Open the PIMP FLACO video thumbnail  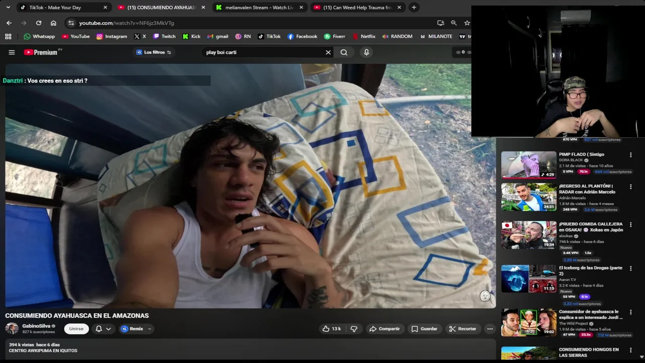coord(529,164)
